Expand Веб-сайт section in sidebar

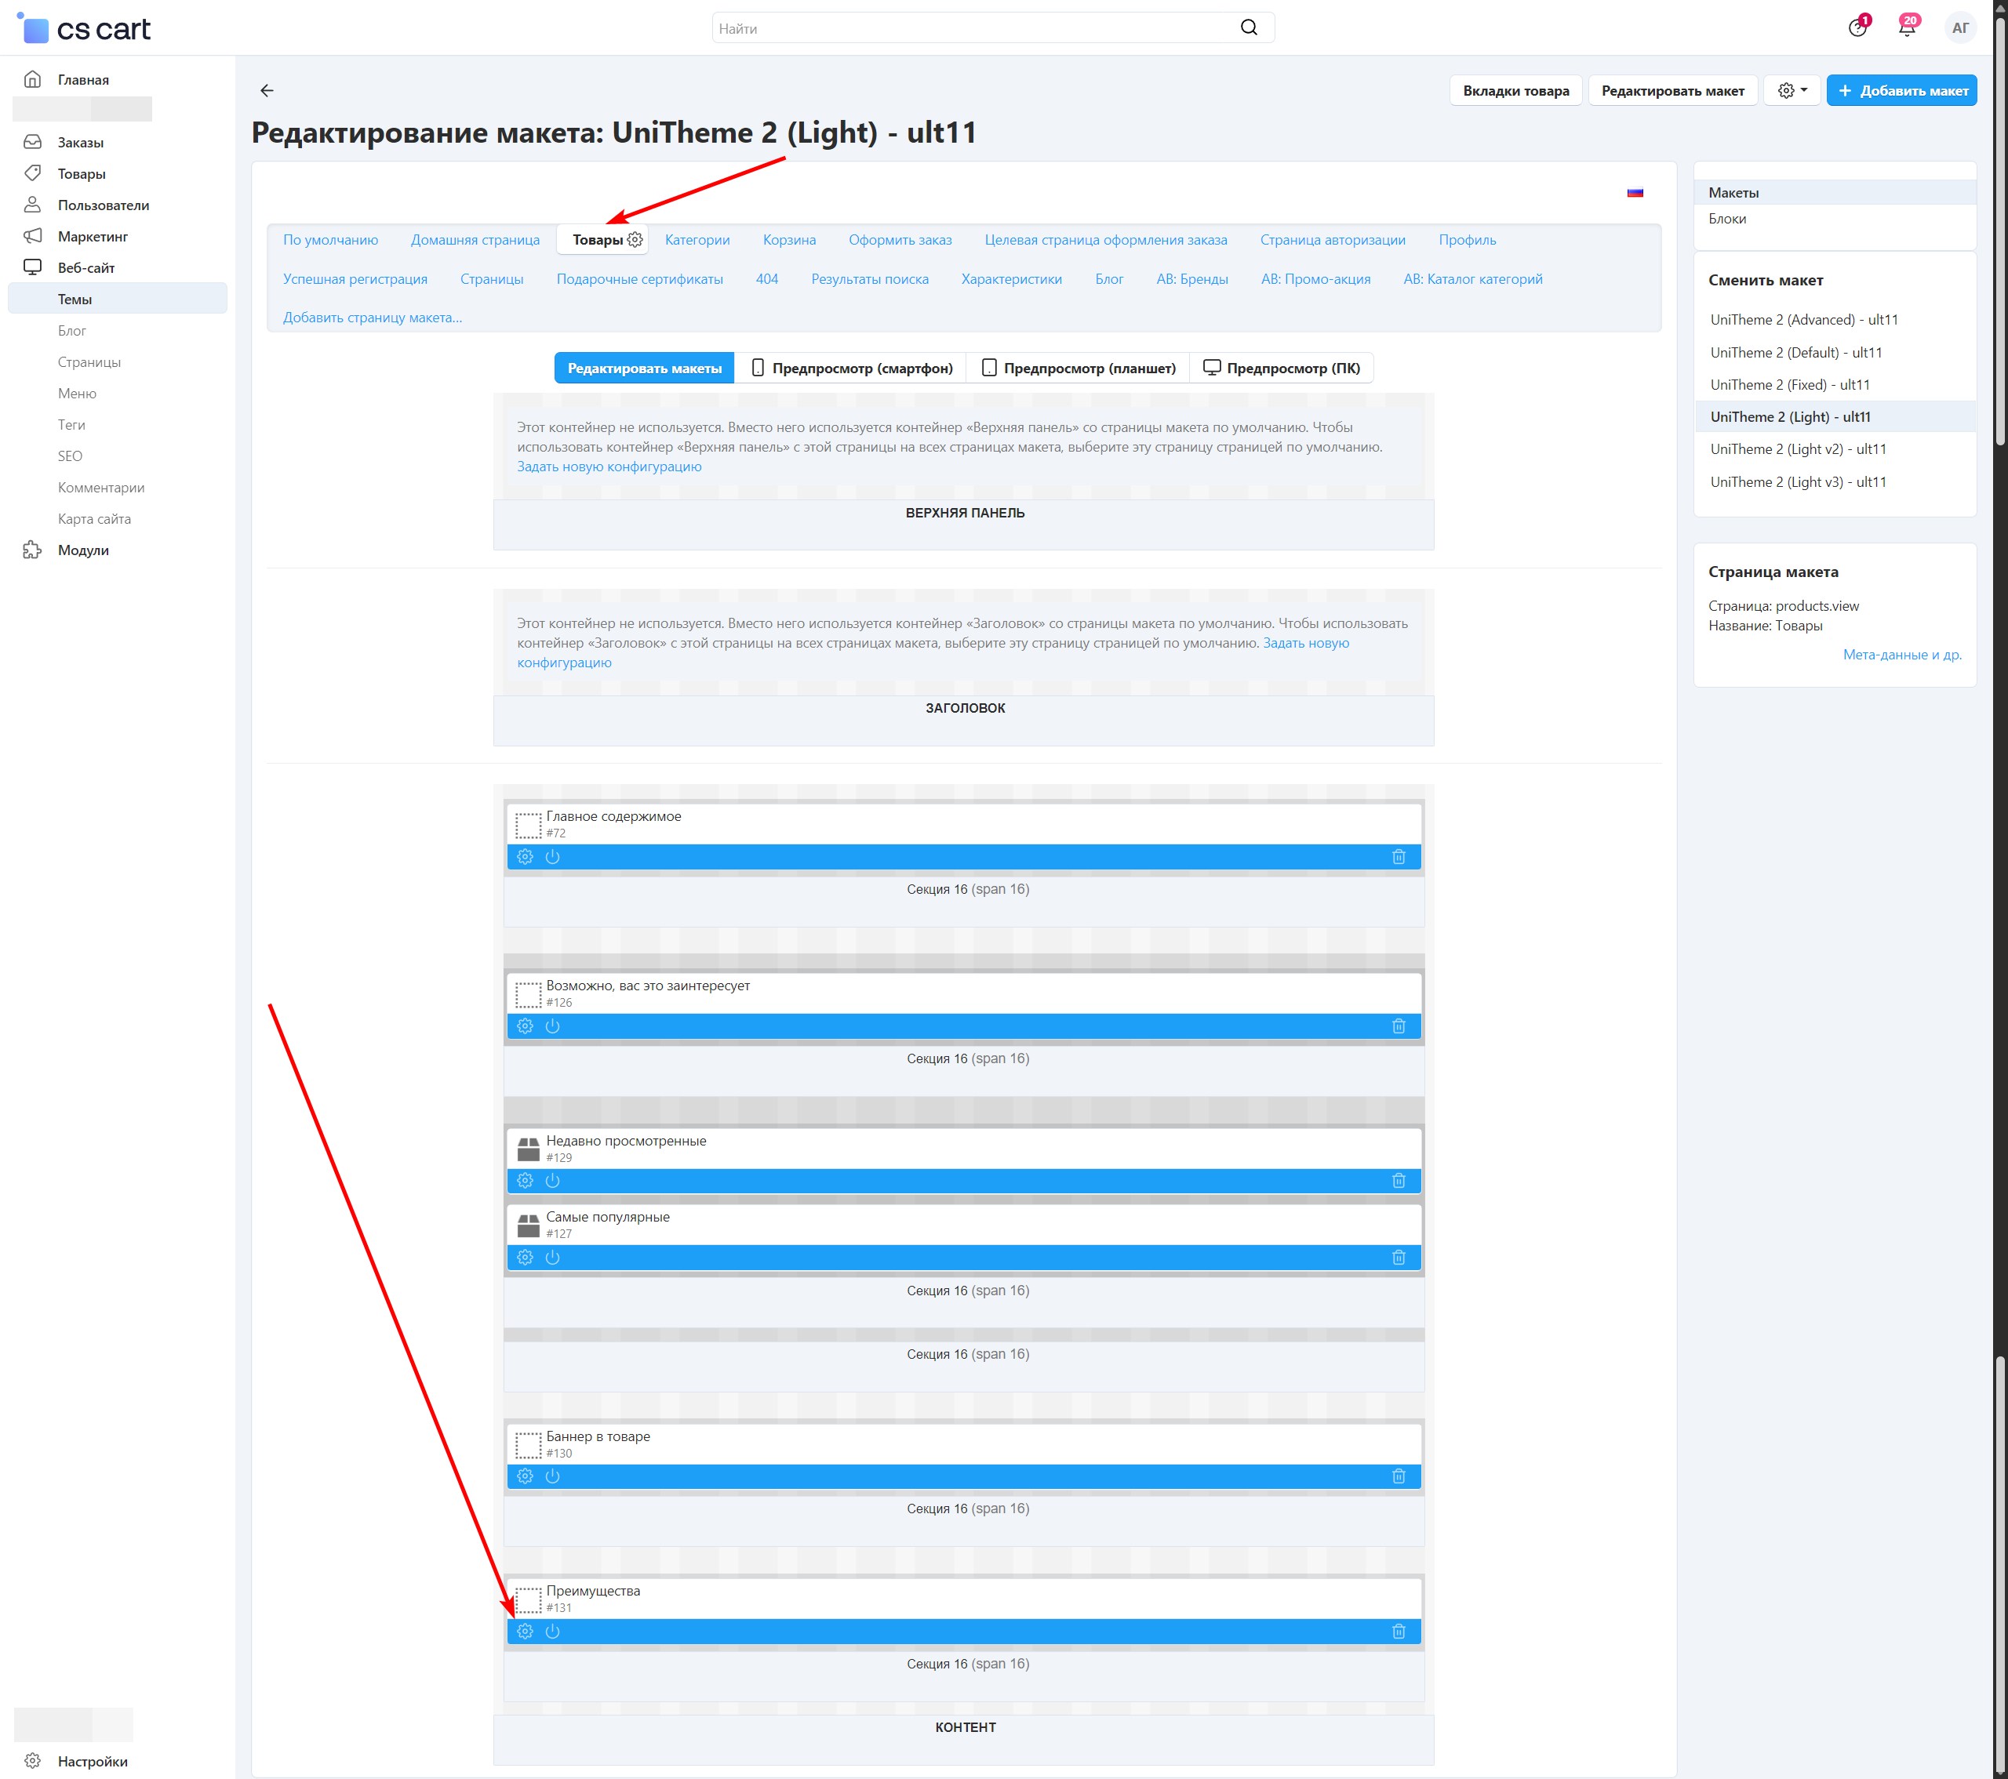click(86, 267)
